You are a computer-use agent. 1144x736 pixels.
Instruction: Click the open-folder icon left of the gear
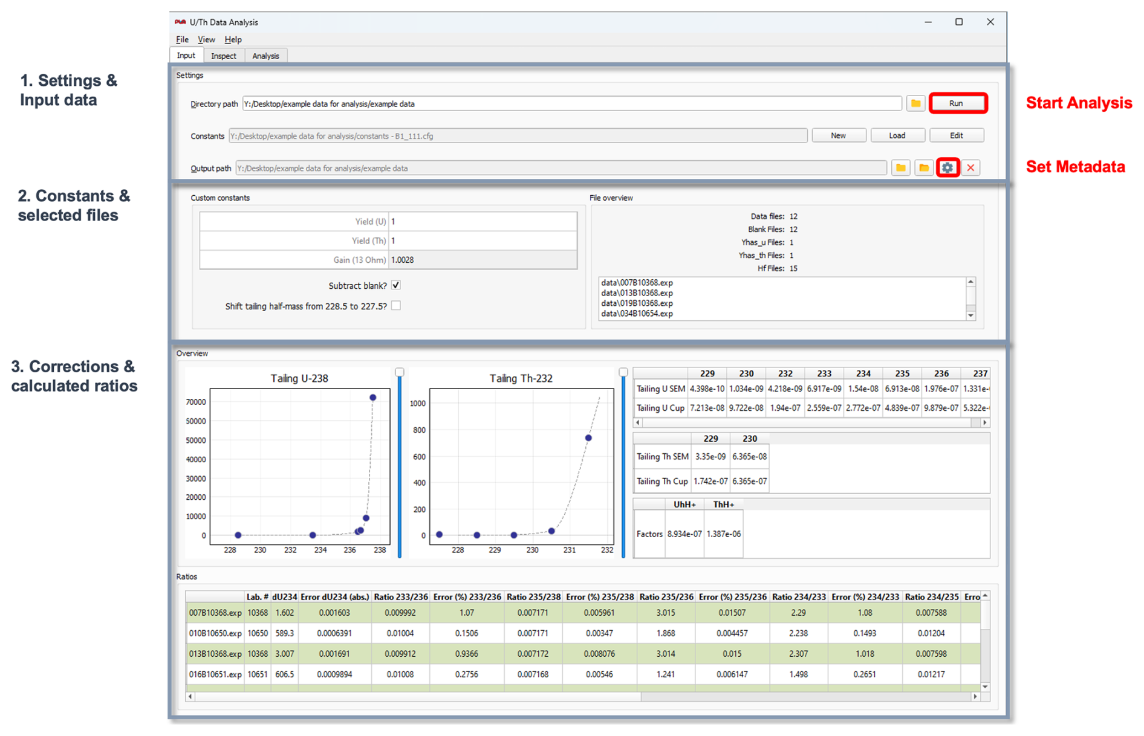tap(923, 168)
